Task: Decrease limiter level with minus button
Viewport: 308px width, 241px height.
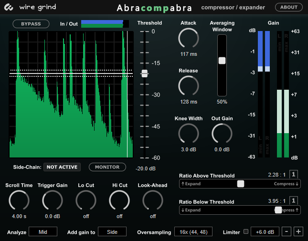Action: (287, 231)
